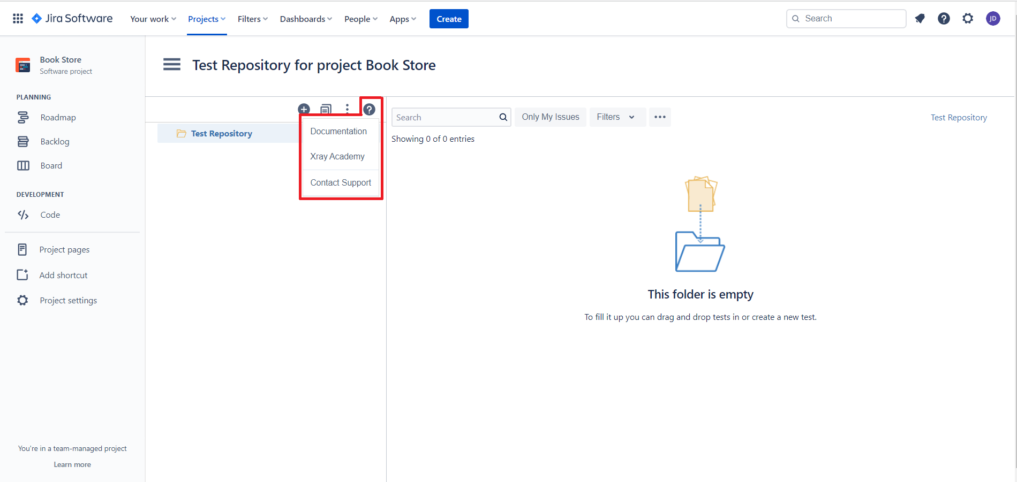This screenshot has width=1017, height=482.
Task: Toggle Only My Issues filter
Action: (551, 117)
